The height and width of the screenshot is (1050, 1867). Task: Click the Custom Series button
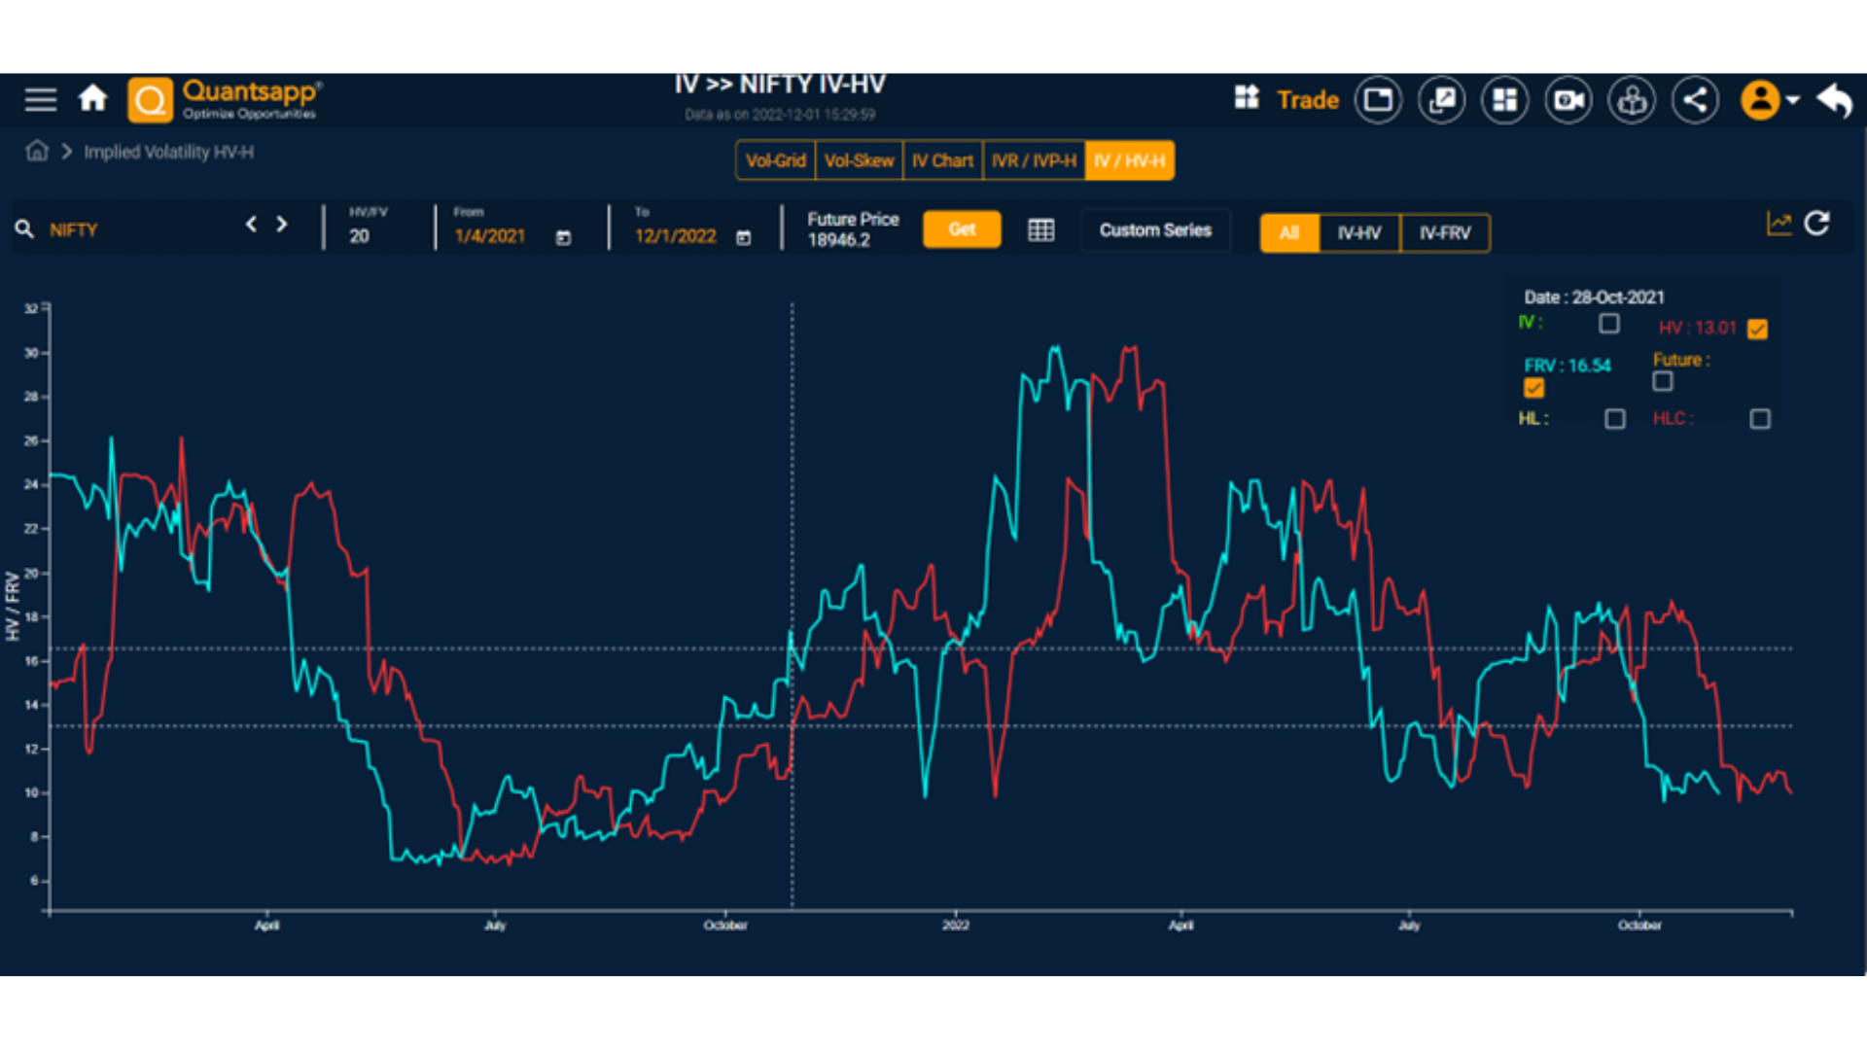pyautogui.click(x=1155, y=230)
